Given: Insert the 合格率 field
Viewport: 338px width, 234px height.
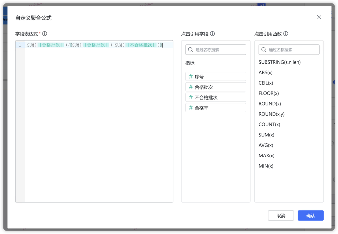Looking at the screenshot, I should click(x=216, y=108).
